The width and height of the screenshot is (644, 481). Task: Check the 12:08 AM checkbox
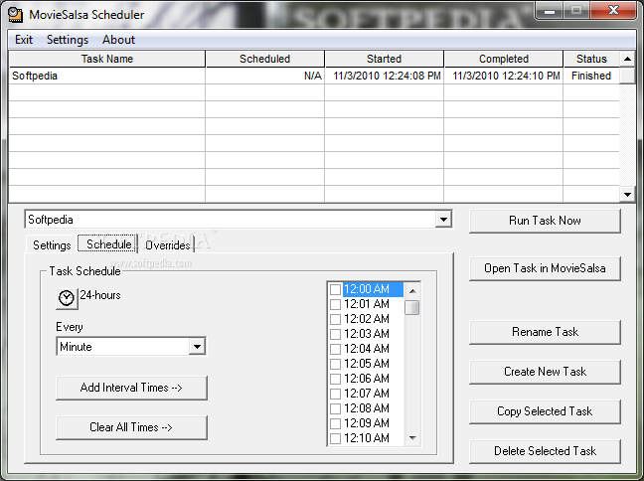tap(335, 408)
